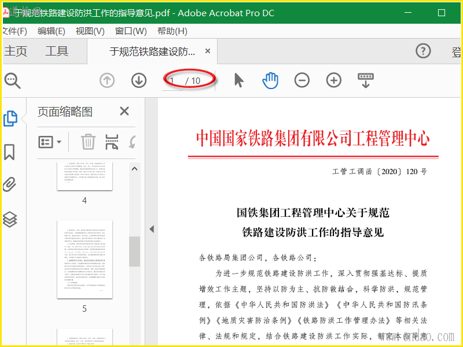Zoom in with the plus button
The height and width of the screenshot is (347, 463).
click(334, 80)
